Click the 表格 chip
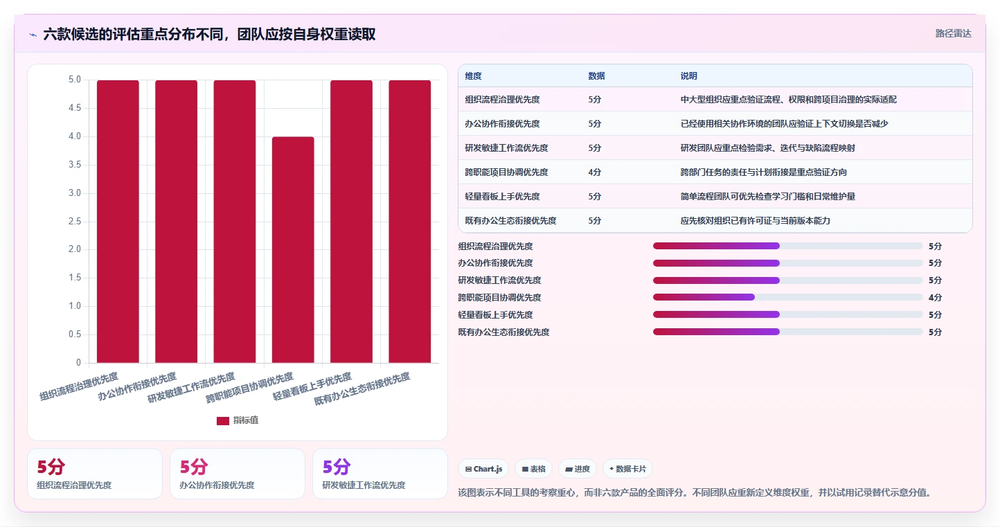Viewport: 1000px width, 527px height. click(x=533, y=469)
